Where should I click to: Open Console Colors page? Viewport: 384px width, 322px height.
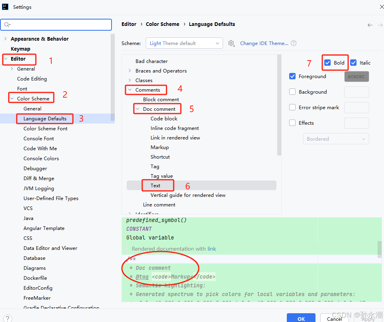(x=41, y=158)
